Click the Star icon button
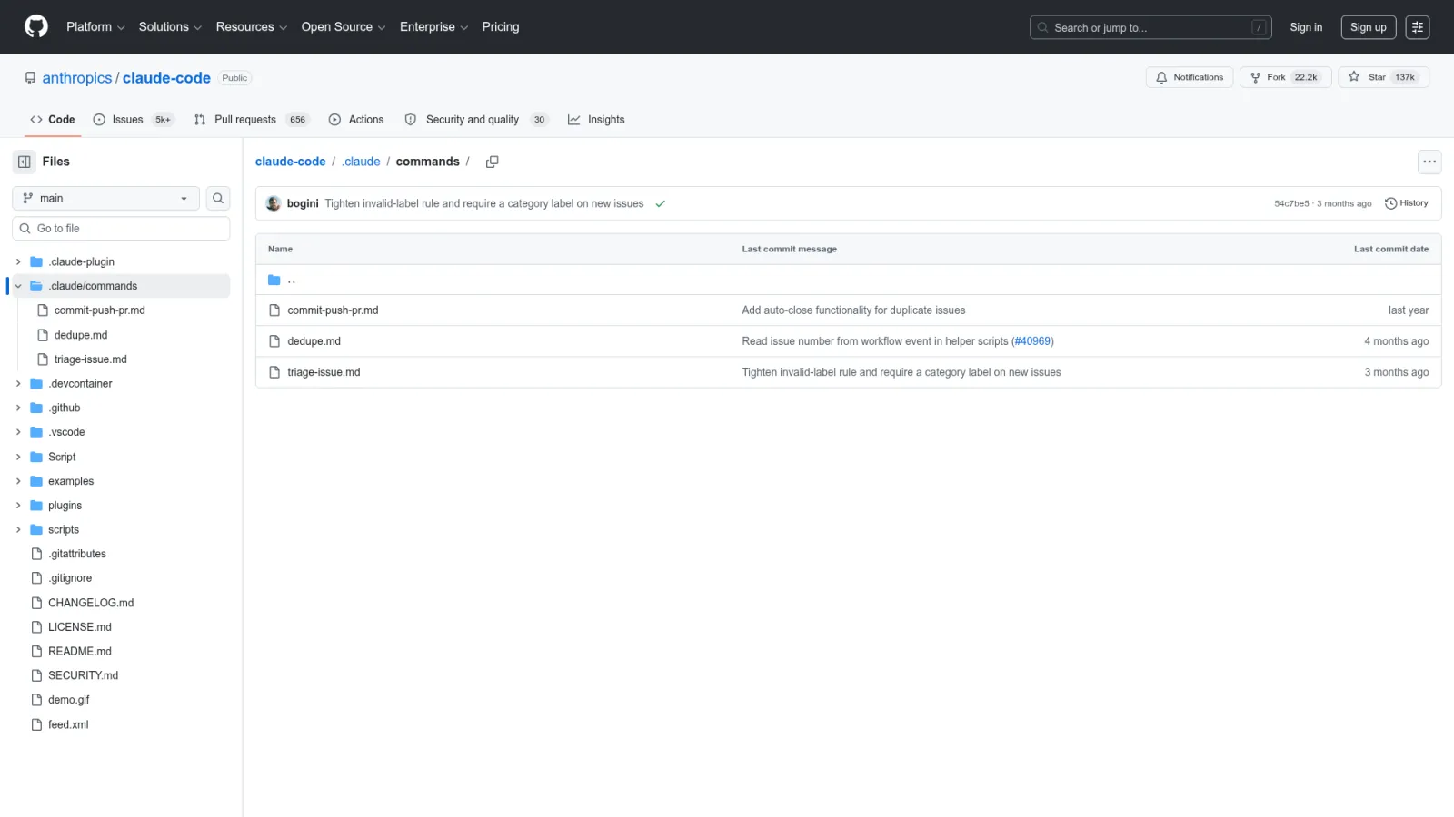1454x817 pixels. coord(1384,77)
